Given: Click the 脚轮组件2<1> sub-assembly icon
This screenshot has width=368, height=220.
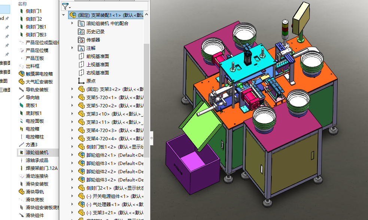Looking at the screenshot, I should [82, 155].
